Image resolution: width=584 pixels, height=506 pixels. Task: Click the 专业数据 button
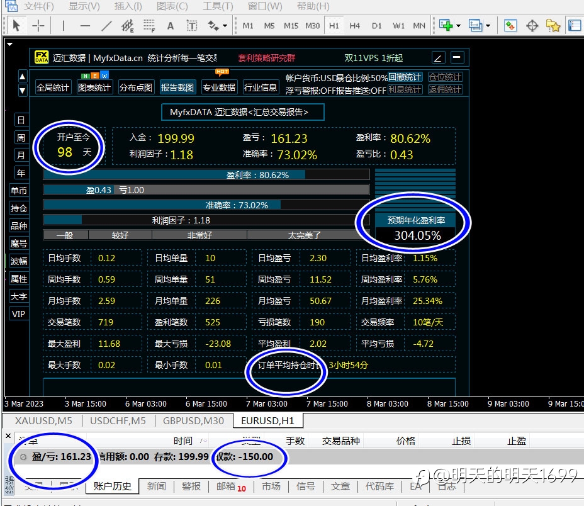[219, 87]
